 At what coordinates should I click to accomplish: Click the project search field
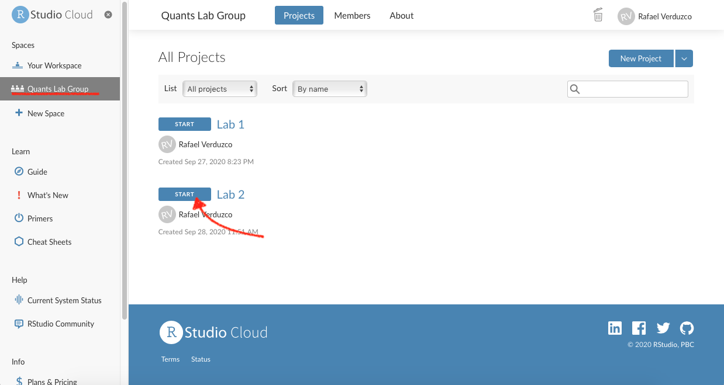pyautogui.click(x=628, y=89)
